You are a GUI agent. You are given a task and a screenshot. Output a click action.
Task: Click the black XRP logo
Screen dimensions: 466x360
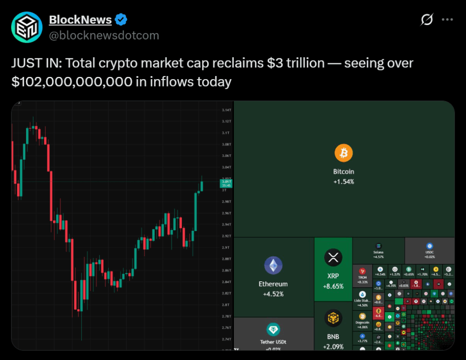pos(333,258)
